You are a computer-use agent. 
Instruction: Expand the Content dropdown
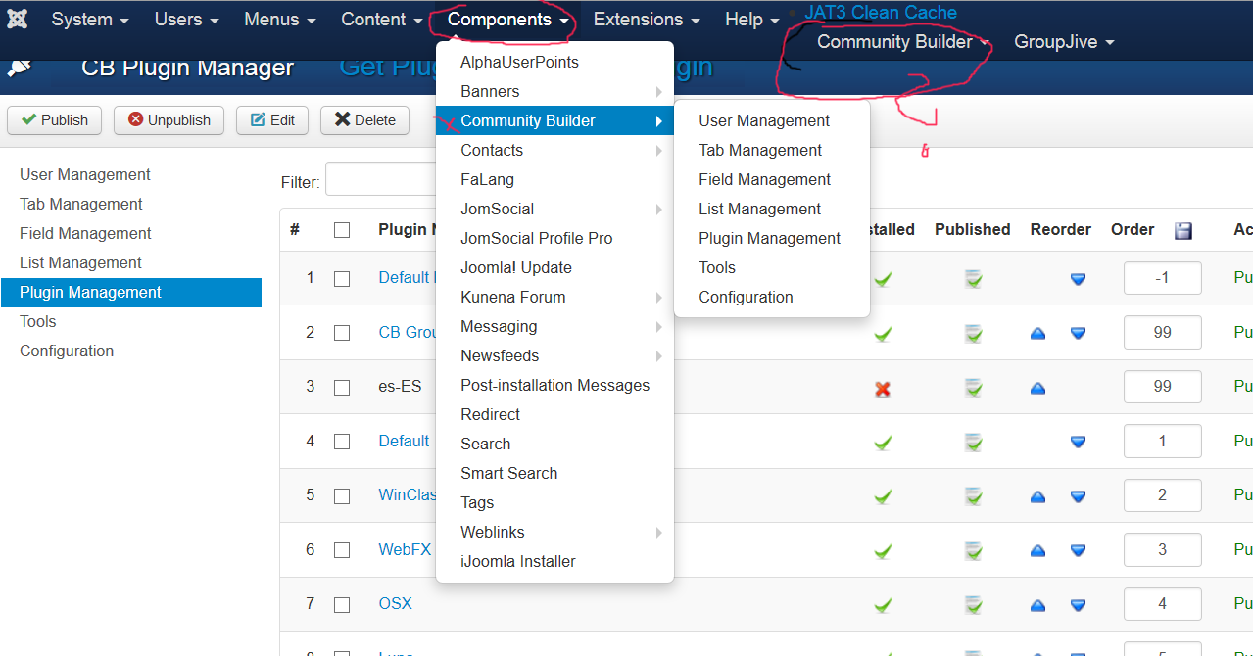(382, 20)
